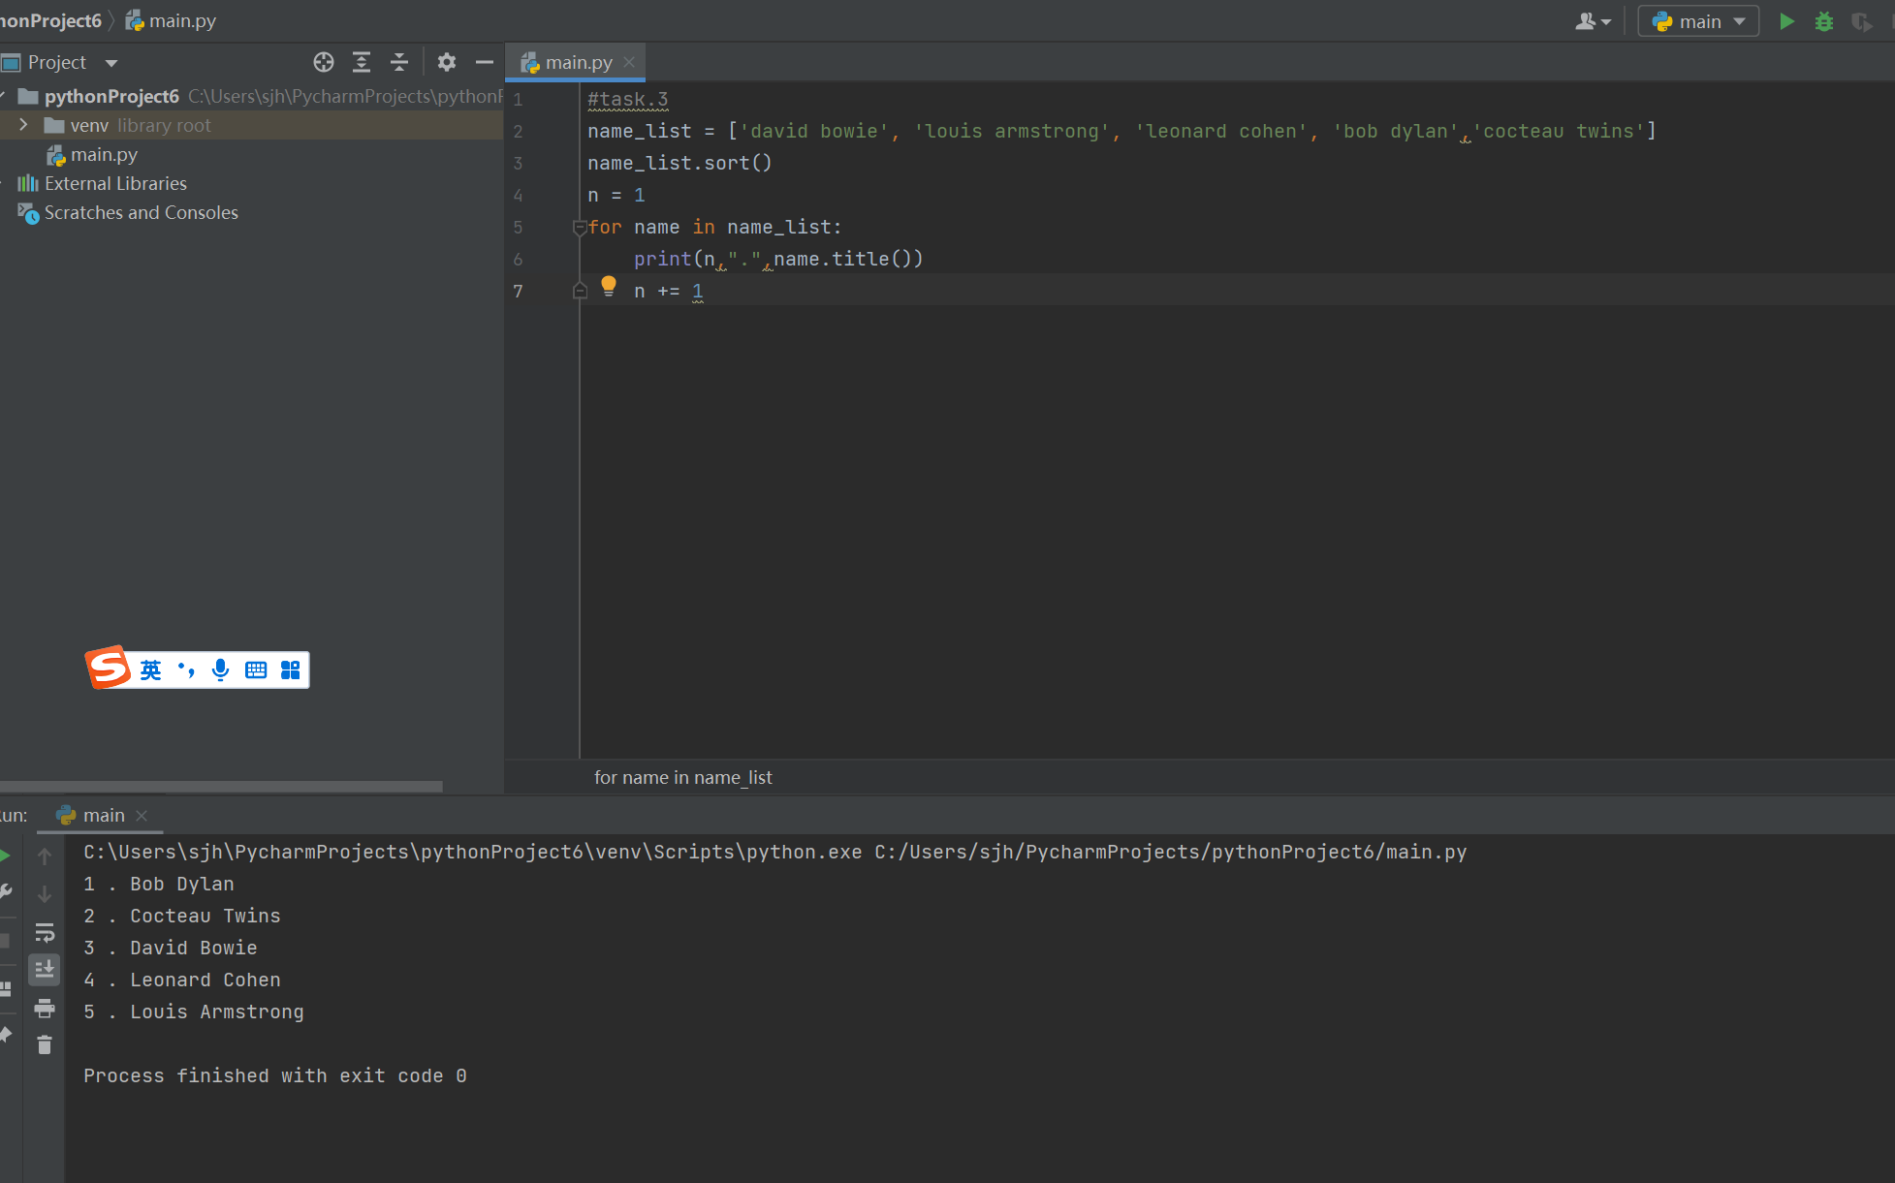The height and width of the screenshot is (1183, 1895).
Task: Open main.py in project tree
Action: pyautogui.click(x=104, y=155)
